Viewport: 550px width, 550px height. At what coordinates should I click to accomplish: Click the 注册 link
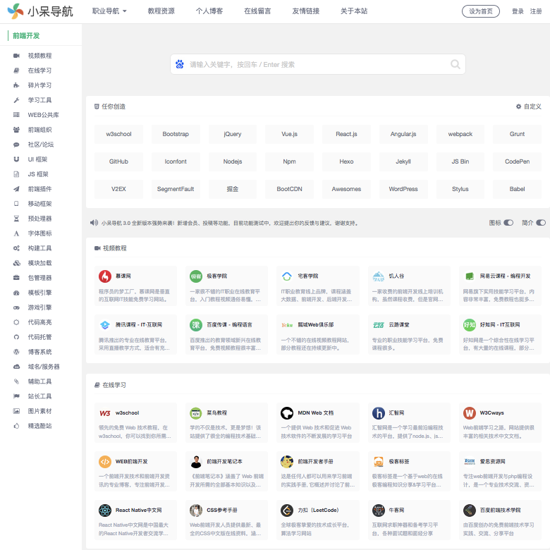click(536, 11)
